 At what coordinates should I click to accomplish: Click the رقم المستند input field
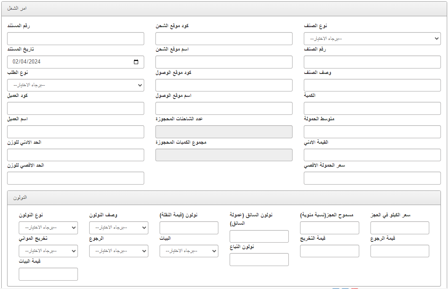(75, 39)
